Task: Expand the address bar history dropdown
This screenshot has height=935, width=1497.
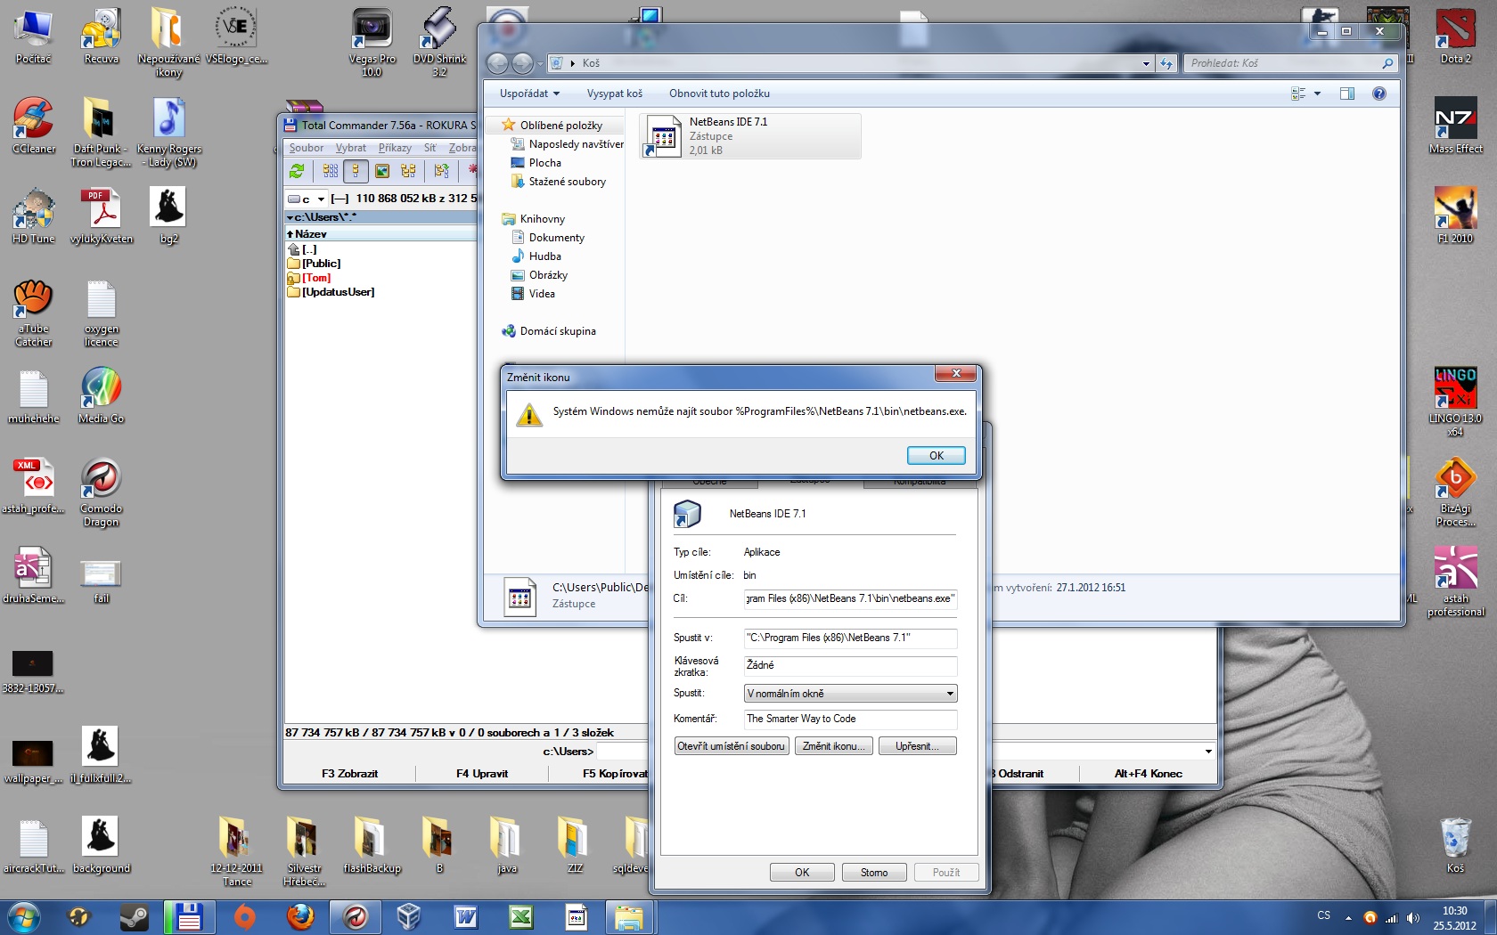Action: pyautogui.click(x=1146, y=63)
